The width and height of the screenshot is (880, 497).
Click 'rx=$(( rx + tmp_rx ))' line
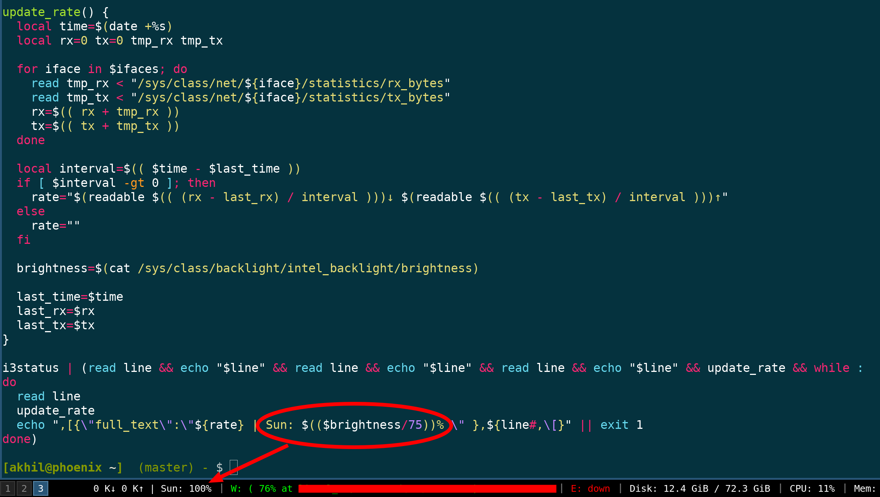105,112
